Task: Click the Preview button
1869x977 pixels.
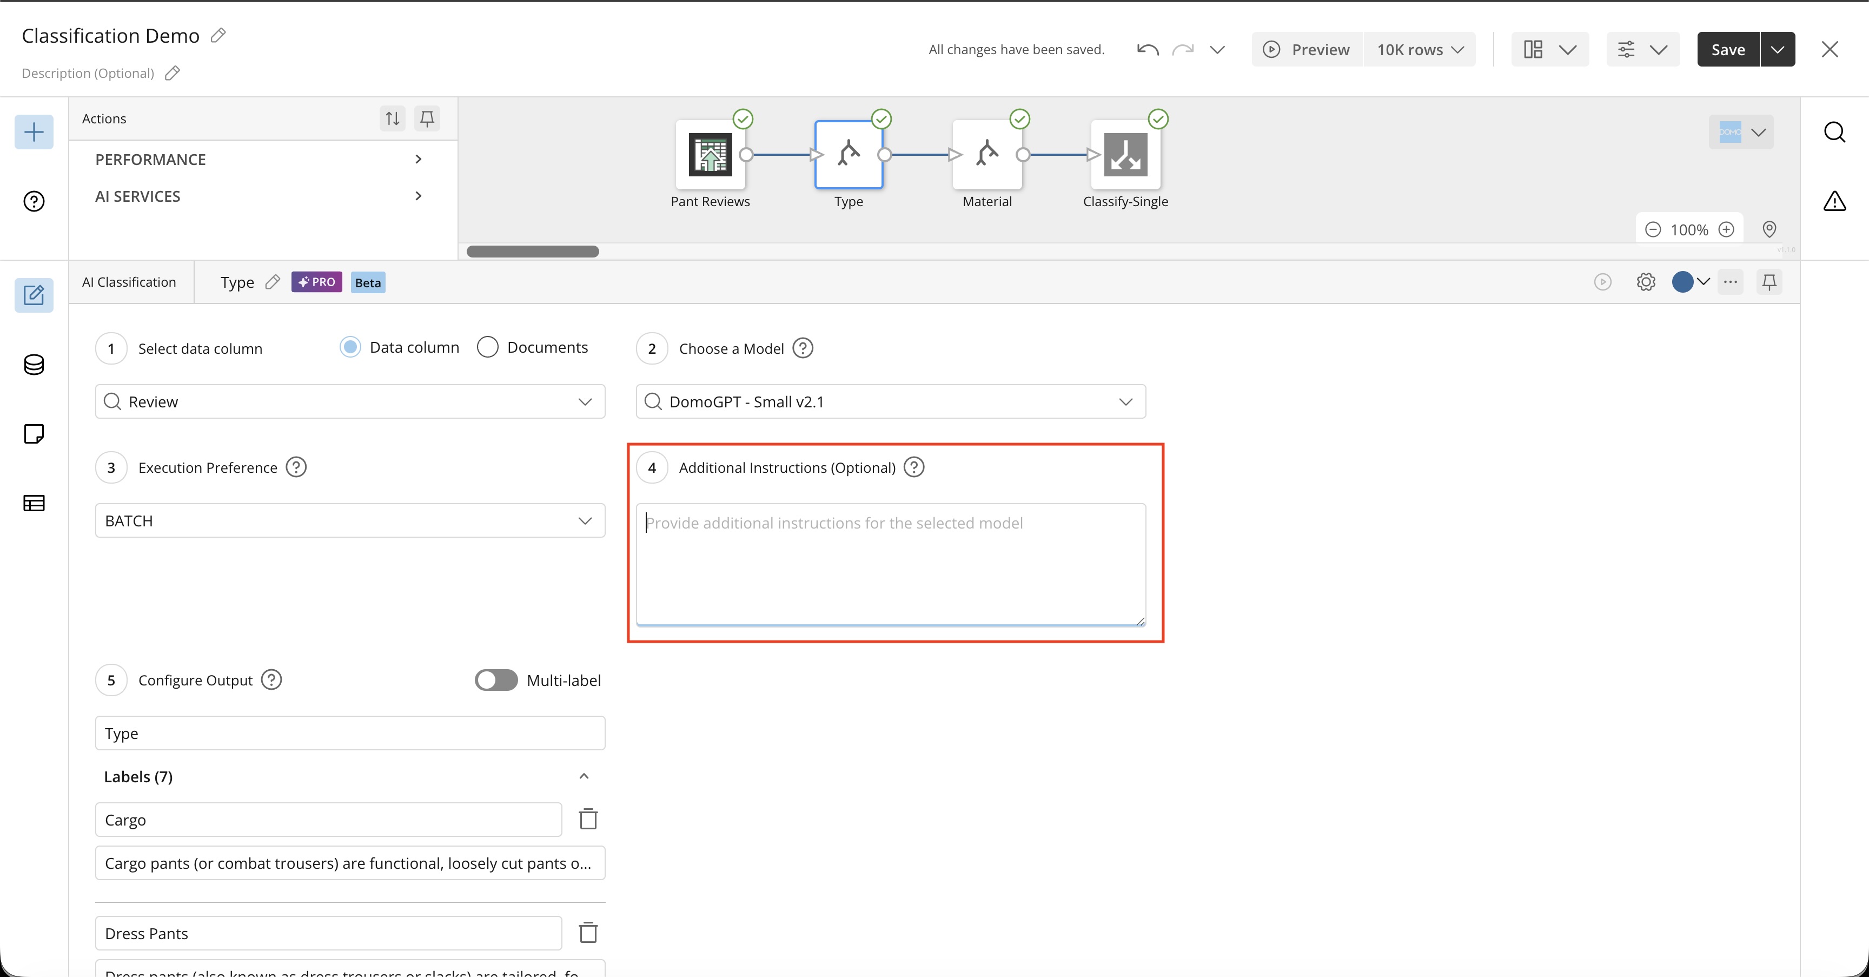Action: (1307, 49)
